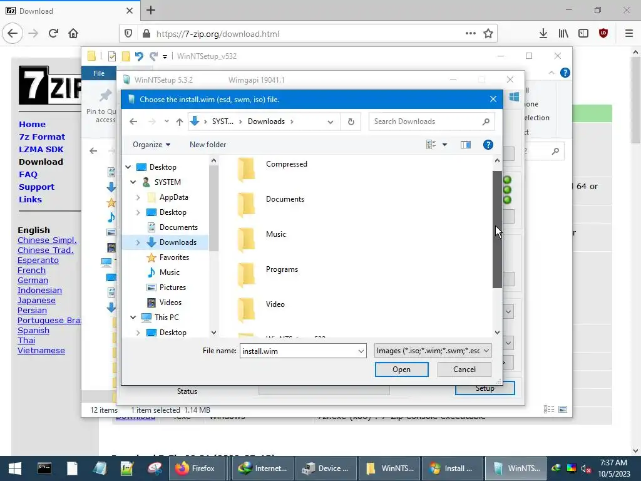Collapse the Desktop tree root
This screenshot has width=641, height=481.
[128, 167]
